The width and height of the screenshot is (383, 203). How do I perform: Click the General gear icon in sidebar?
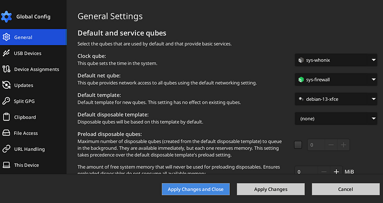pyautogui.click(x=6, y=37)
